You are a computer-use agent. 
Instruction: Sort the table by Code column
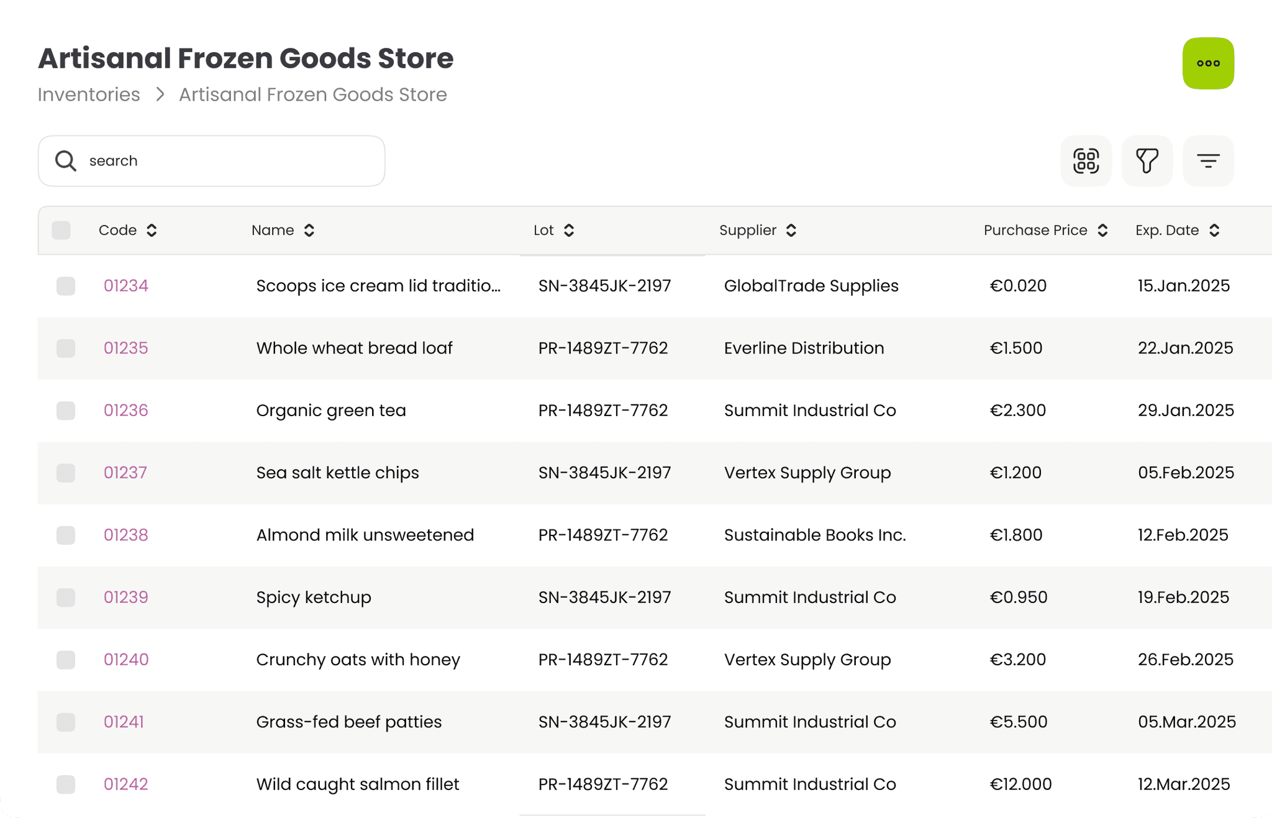[x=152, y=230]
